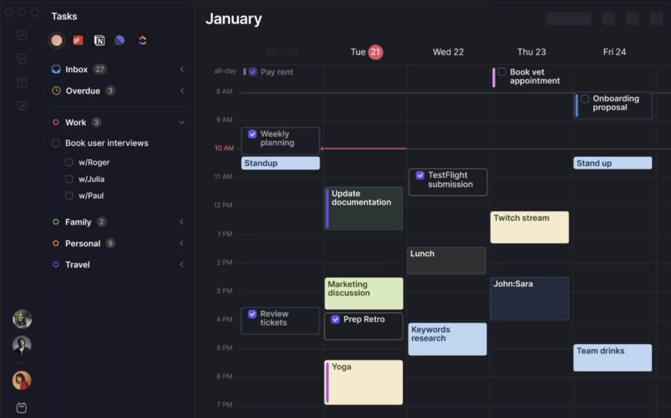
Task: Select the Tue 21 day header
Action: pos(366,52)
